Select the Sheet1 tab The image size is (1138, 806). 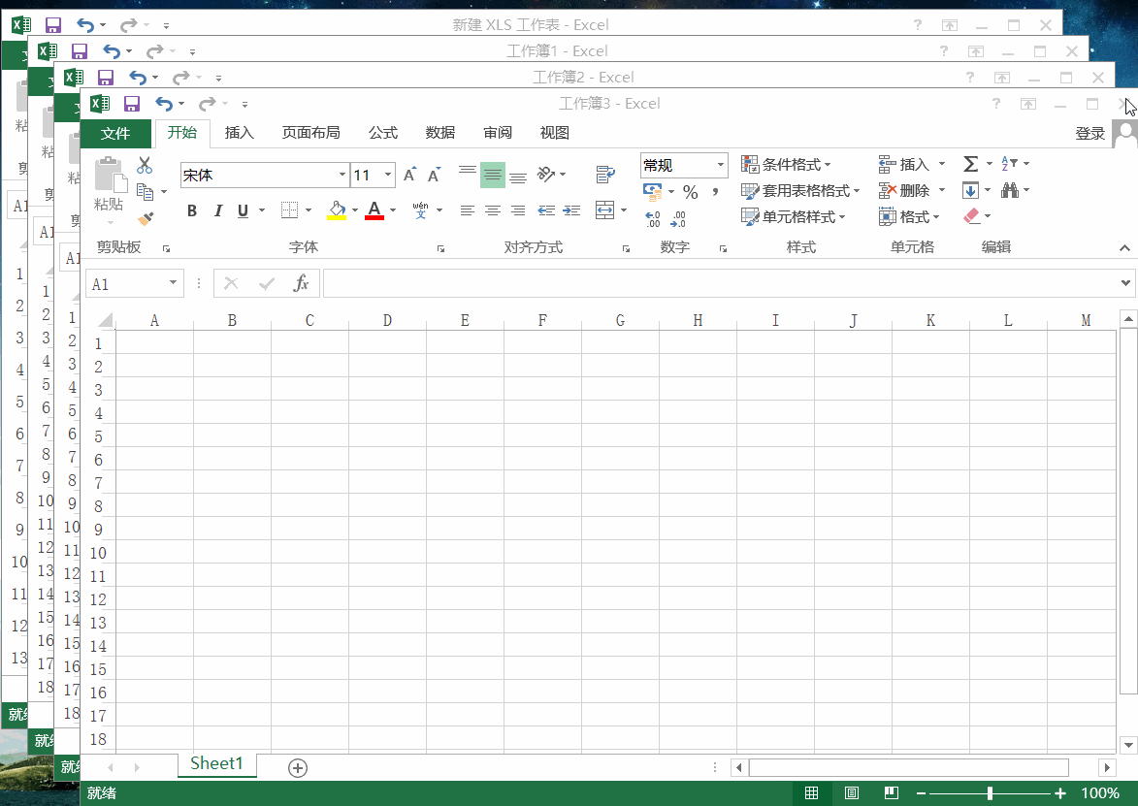216,764
